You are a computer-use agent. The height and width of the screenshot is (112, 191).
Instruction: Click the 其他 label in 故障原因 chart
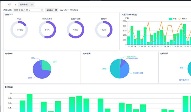click(104, 69)
